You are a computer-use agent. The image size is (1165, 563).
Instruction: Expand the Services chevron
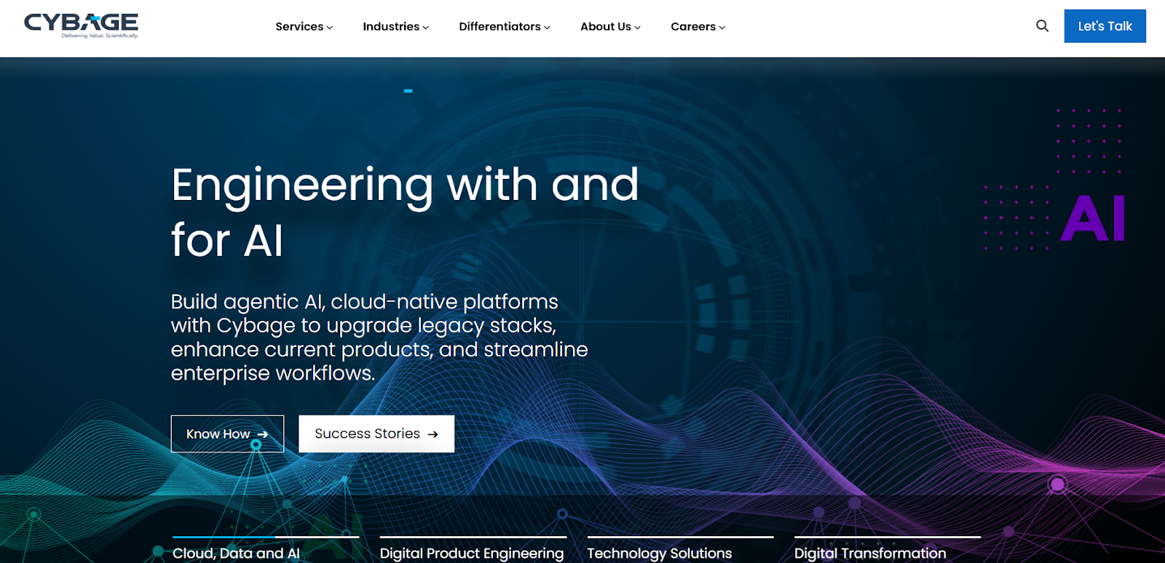click(x=330, y=28)
